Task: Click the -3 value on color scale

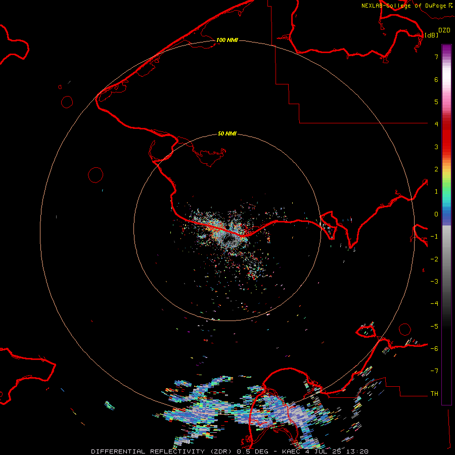Action: pos(434,282)
